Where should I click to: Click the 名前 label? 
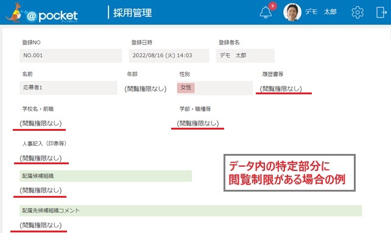pyautogui.click(x=27, y=74)
